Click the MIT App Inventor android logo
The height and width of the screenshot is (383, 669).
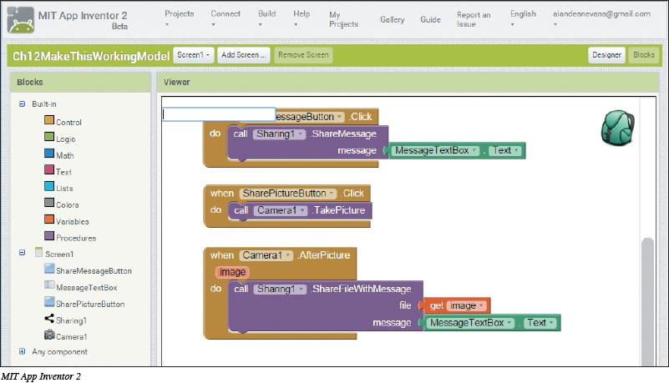21,20
